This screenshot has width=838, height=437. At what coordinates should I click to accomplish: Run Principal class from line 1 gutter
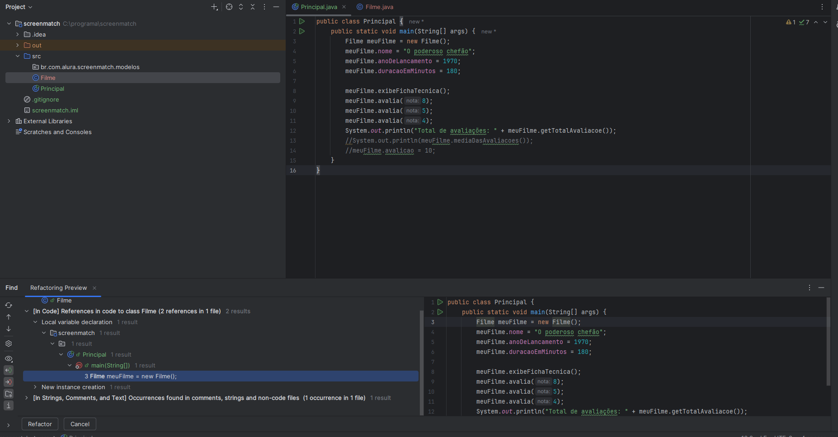(302, 21)
